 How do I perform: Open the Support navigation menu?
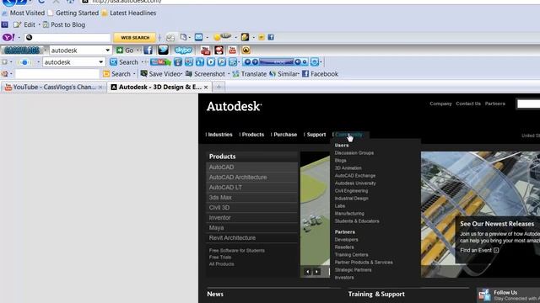pyautogui.click(x=316, y=135)
